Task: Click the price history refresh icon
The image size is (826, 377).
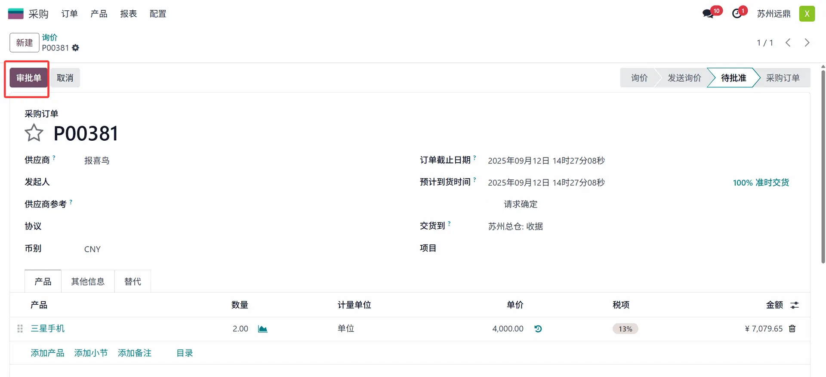Action: tap(538, 329)
